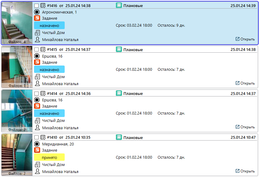This screenshot has width=259, height=177.
Task: Open request #1415 using Открыть
Action: pyautogui.click(x=245, y=83)
